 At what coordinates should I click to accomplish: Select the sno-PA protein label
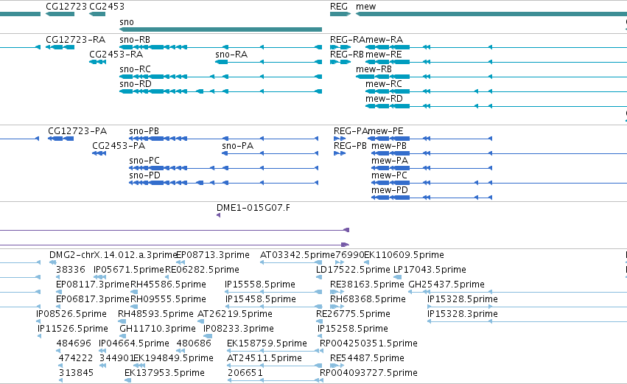click(237, 146)
